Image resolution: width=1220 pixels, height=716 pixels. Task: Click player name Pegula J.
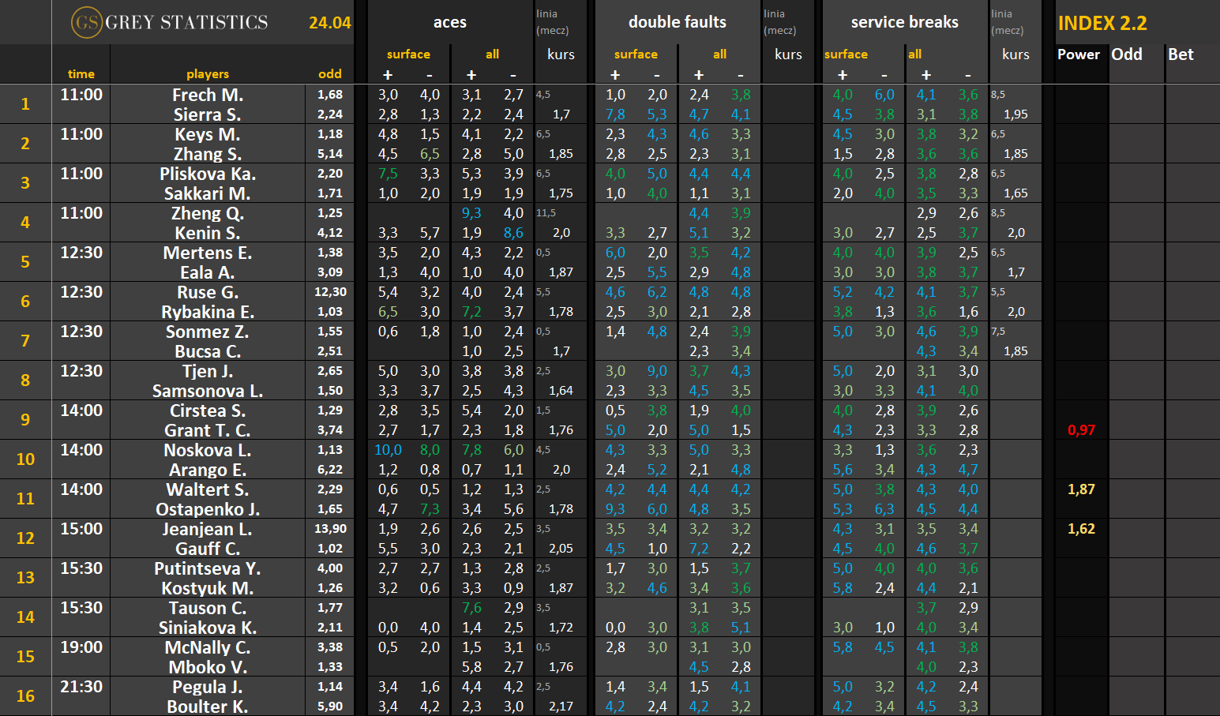(x=207, y=687)
